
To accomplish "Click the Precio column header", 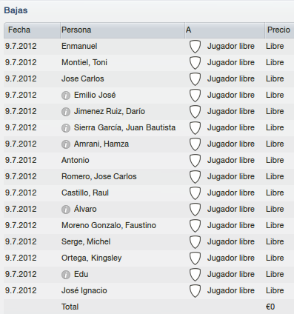I will point(279,30).
